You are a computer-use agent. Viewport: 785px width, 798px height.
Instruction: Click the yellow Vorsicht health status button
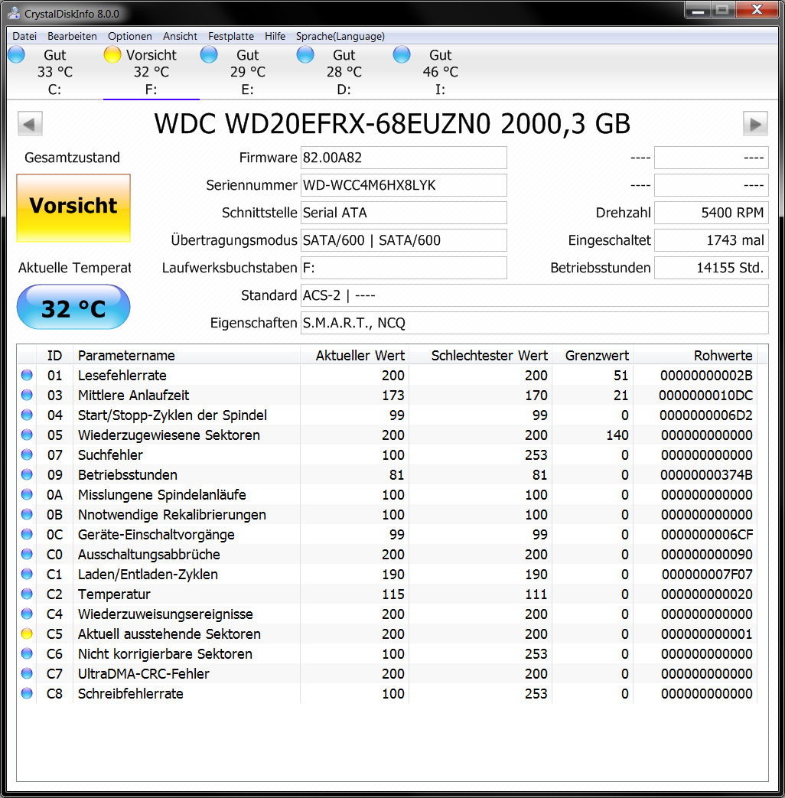73,207
